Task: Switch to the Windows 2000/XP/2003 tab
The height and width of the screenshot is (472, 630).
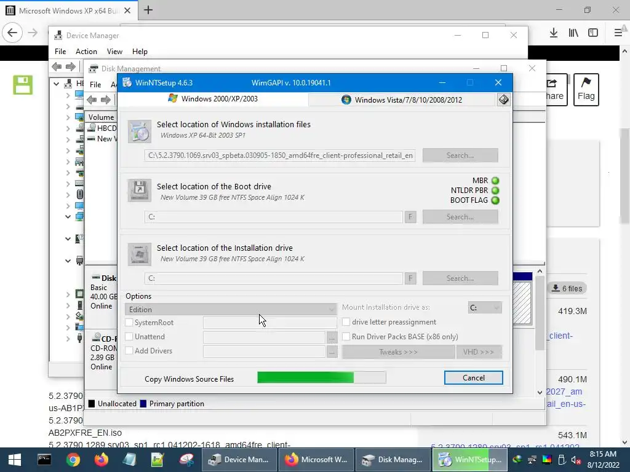Action: click(x=213, y=99)
